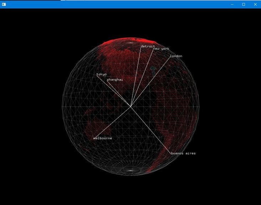Minimize the globe window
The image size is (261, 205).
[x=232, y=4]
